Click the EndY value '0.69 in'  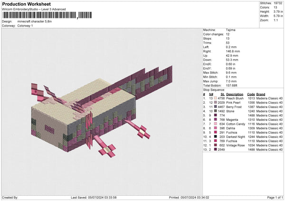click(230, 68)
